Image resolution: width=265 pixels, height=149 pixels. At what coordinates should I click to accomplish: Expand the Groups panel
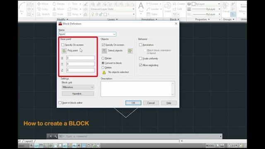(229, 19)
